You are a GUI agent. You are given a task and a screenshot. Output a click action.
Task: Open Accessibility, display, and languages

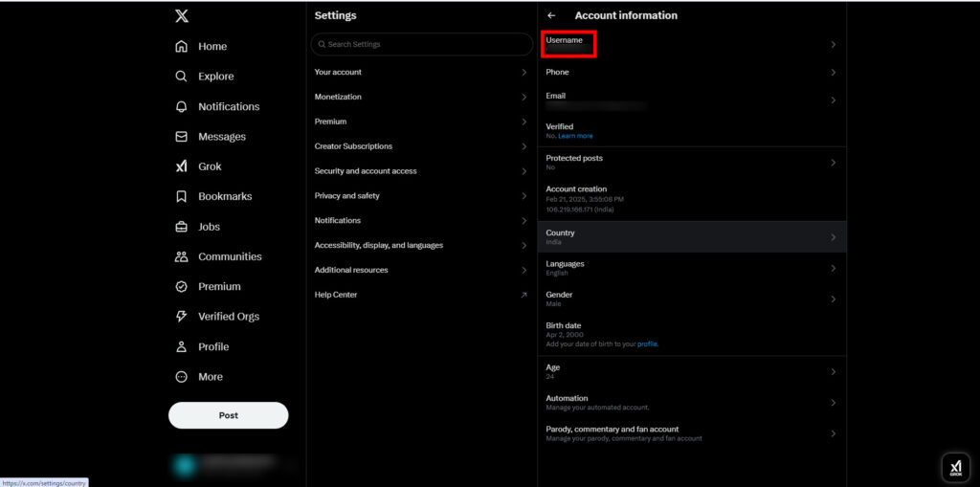(x=421, y=245)
